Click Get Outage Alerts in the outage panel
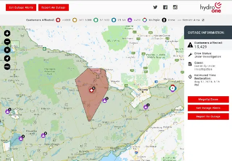232x161 pixels. 208,108
